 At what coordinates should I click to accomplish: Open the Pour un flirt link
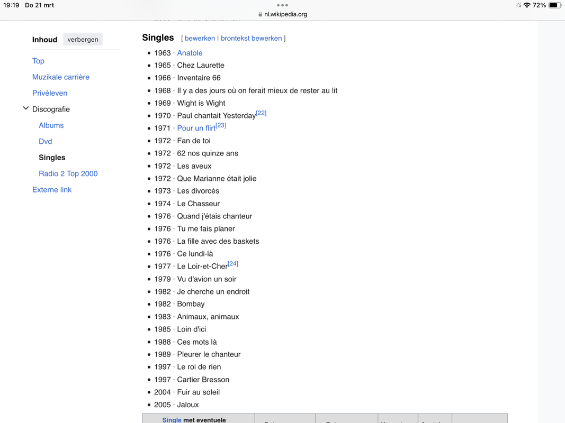196,128
